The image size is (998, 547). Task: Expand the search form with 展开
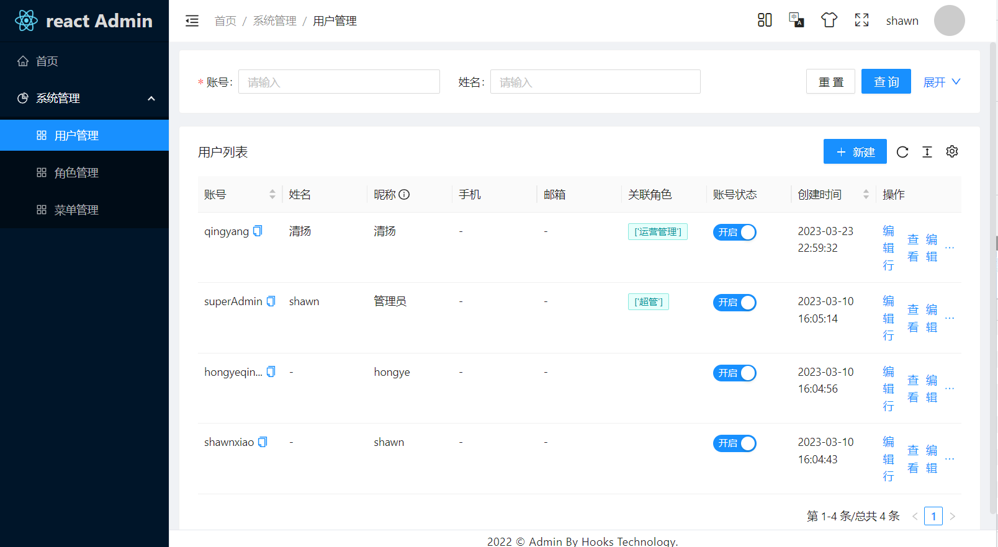tap(942, 82)
